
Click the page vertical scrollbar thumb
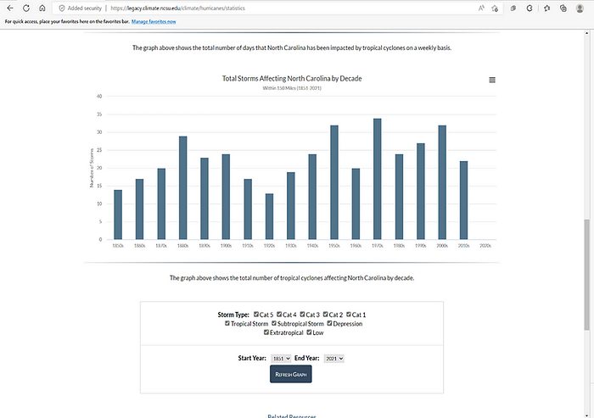coord(587,275)
